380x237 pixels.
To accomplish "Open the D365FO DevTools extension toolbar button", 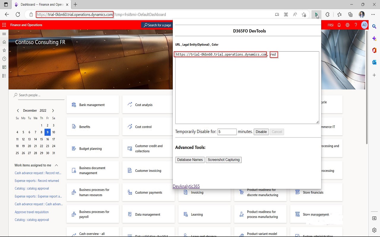I will click(x=316, y=14).
